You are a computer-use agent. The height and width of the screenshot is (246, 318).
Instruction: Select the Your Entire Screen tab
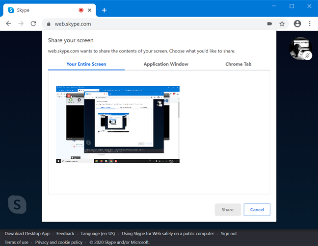(86, 64)
